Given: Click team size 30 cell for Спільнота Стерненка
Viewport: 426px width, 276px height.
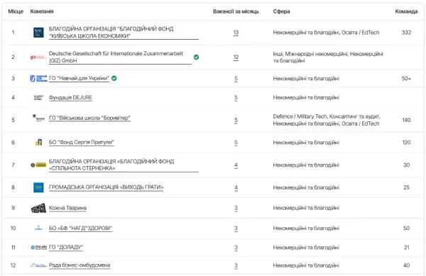Looking at the screenshot, I should [406, 165].
